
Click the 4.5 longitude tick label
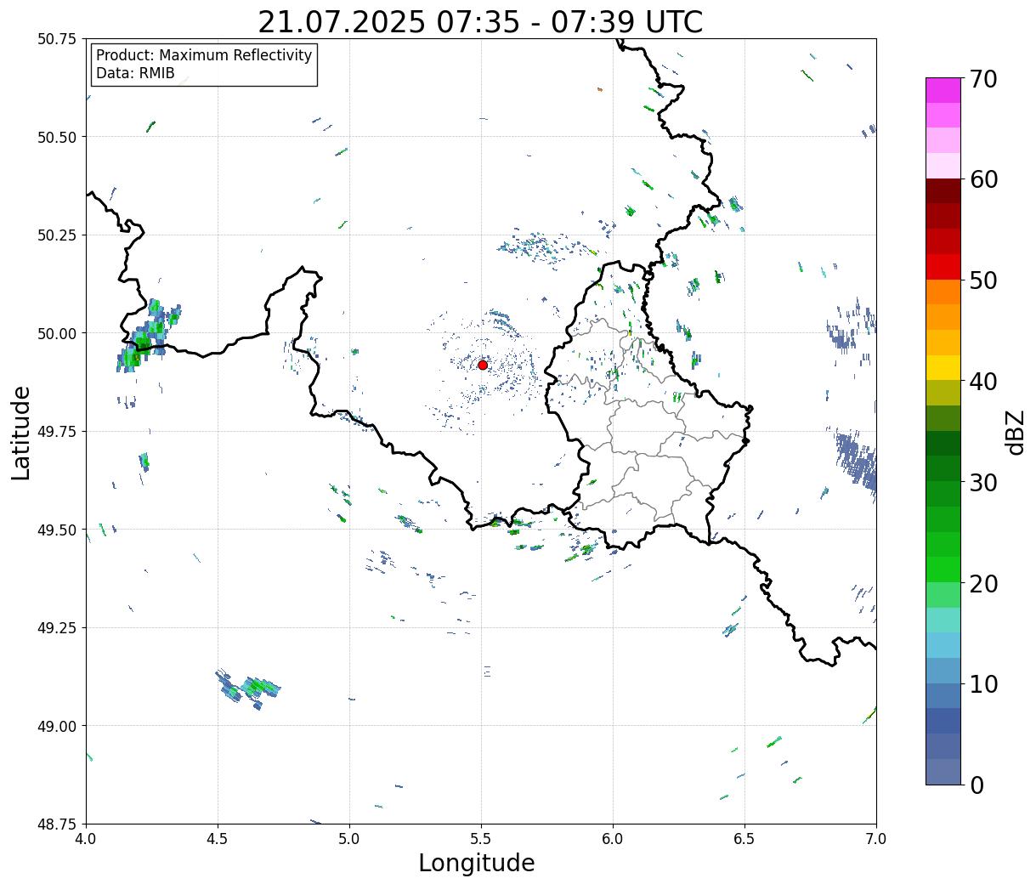click(218, 839)
